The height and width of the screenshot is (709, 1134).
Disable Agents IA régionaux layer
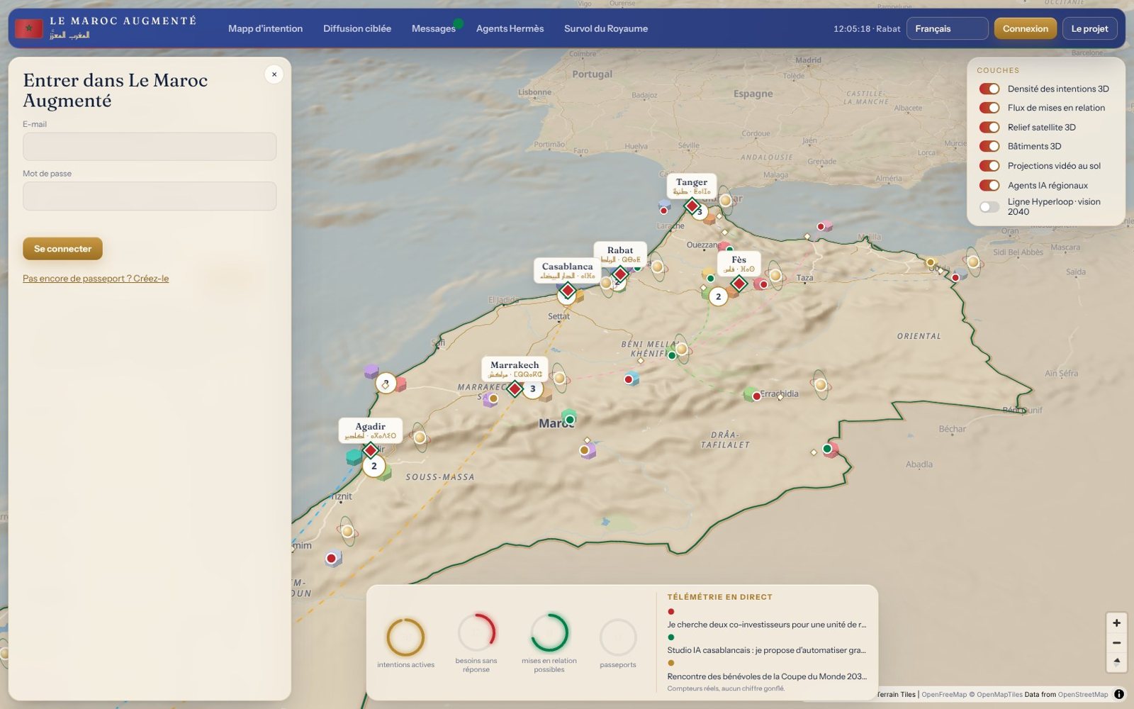(x=989, y=185)
